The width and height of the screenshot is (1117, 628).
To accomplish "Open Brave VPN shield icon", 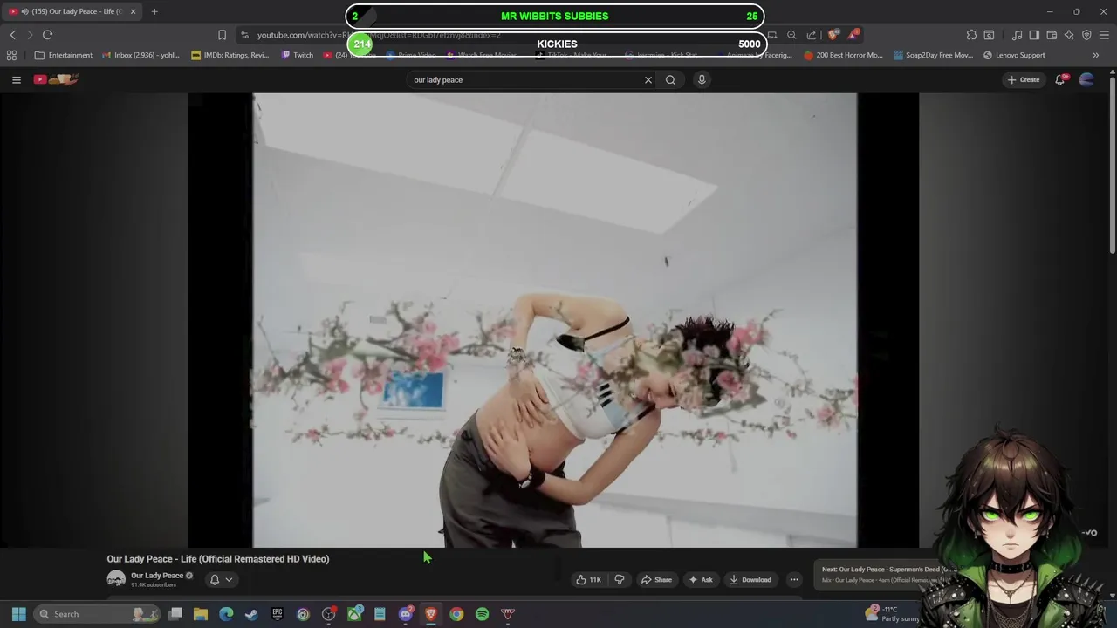I will pos(1086,35).
